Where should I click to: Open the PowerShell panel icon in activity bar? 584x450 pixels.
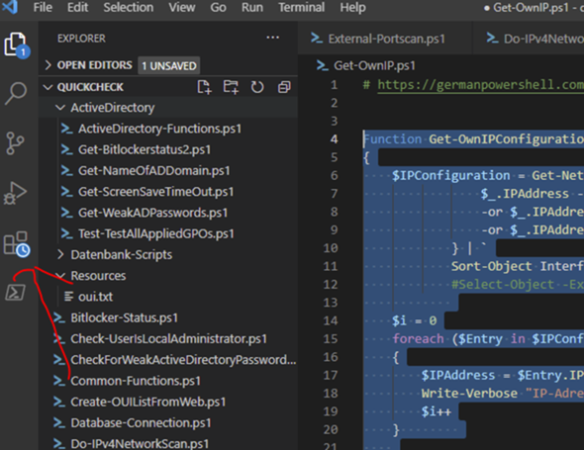coord(15,292)
